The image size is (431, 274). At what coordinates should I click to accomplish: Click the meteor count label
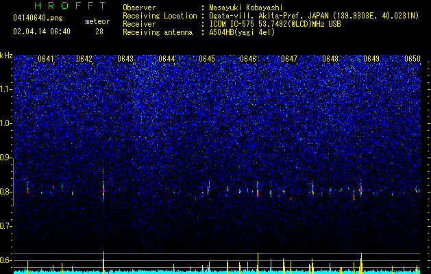click(x=97, y=21)
